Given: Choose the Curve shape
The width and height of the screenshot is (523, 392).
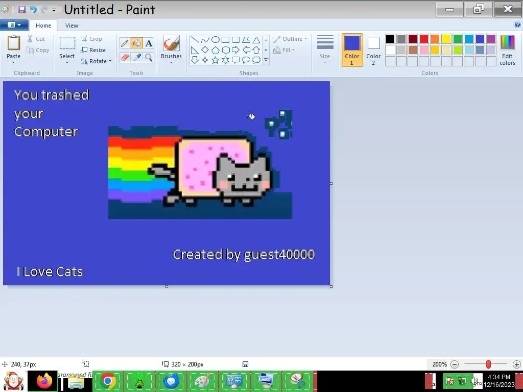Looking at the screenshot, I should [205, 40].
